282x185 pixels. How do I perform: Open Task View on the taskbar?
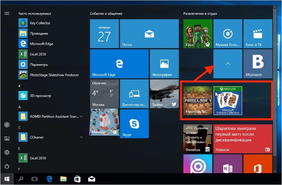(35, 179)
